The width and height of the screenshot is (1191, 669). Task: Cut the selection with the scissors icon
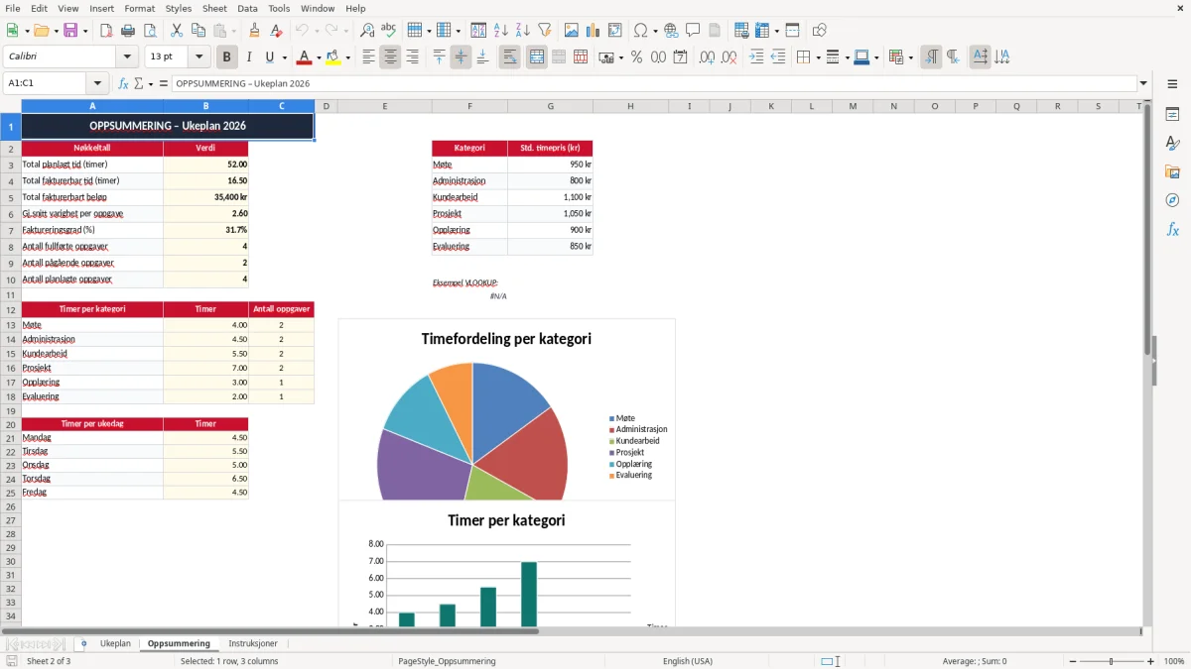click(176, 31)
